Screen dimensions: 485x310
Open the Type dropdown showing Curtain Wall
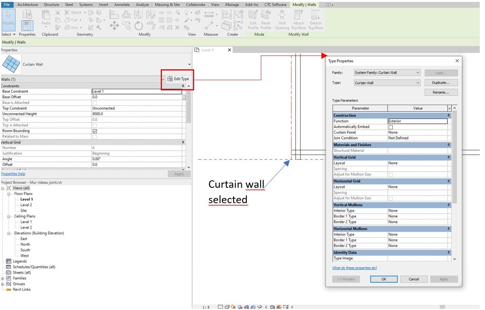[x=387, y=83]
